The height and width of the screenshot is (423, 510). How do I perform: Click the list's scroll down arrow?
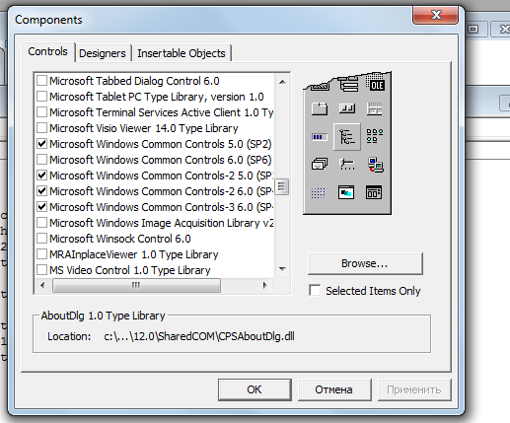(282, 269)
